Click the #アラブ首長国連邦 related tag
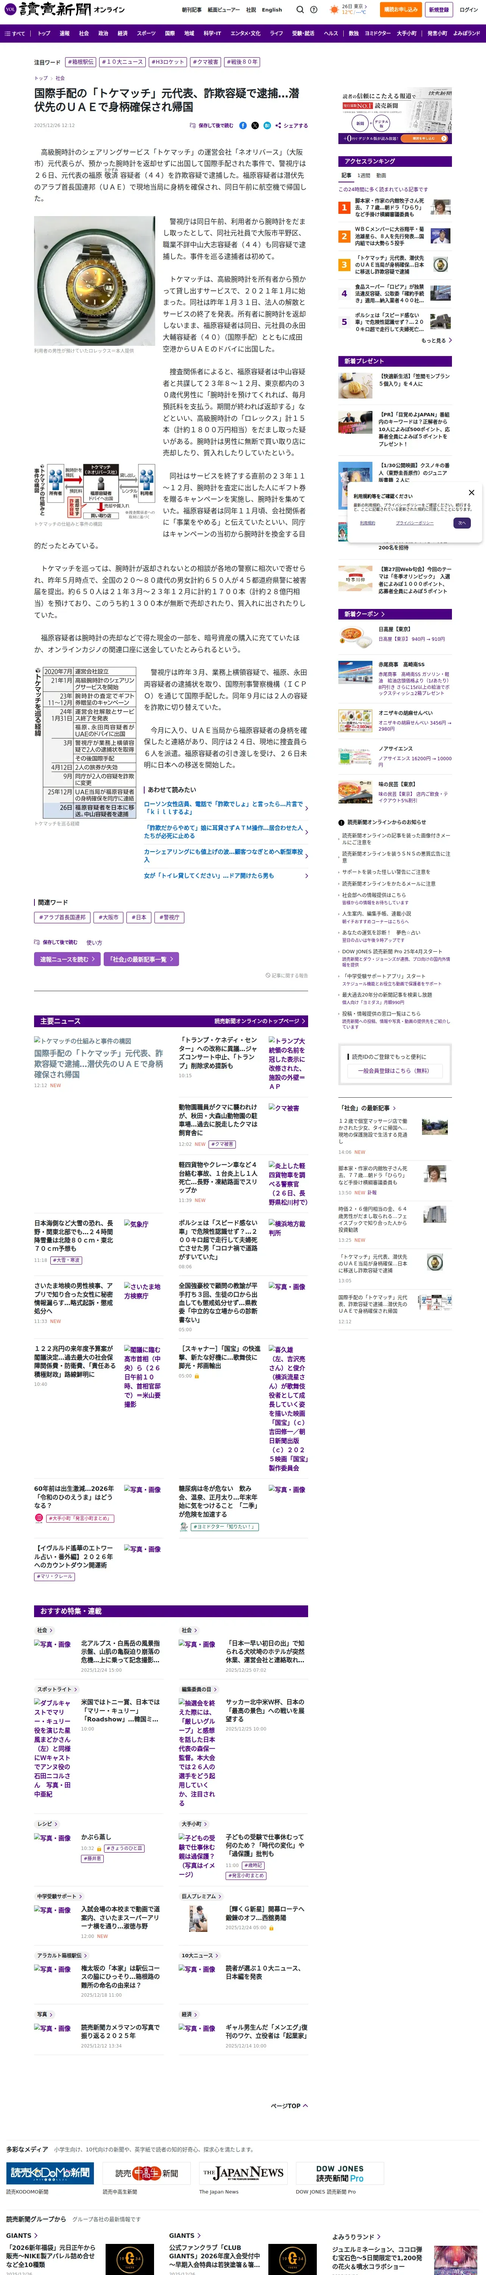The image size is (486, 2275). (x=62, y=918)
